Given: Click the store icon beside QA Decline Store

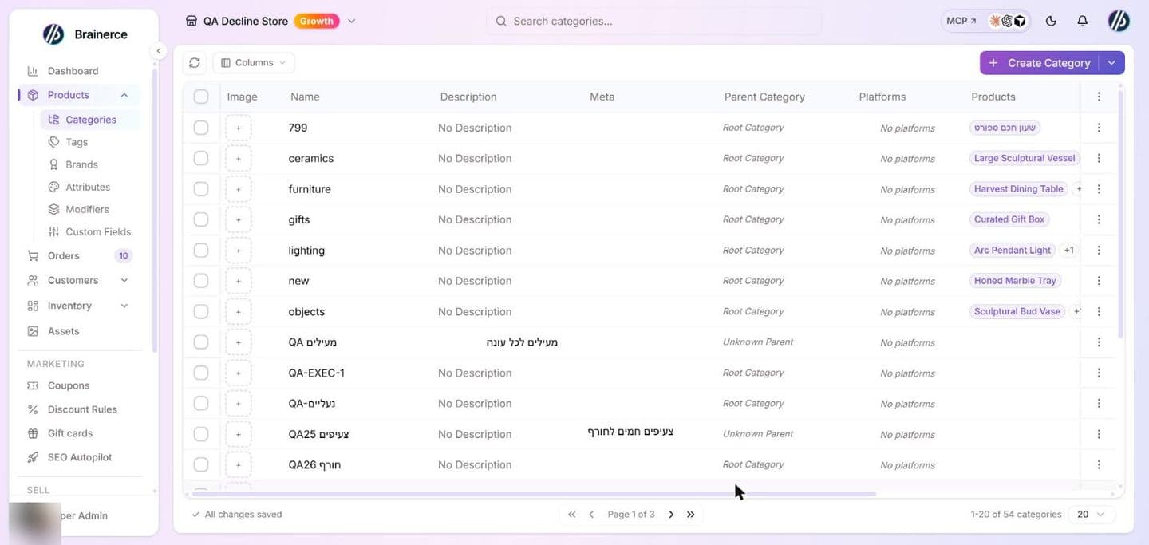Looking at the screenshot, I should coord(191,22).
